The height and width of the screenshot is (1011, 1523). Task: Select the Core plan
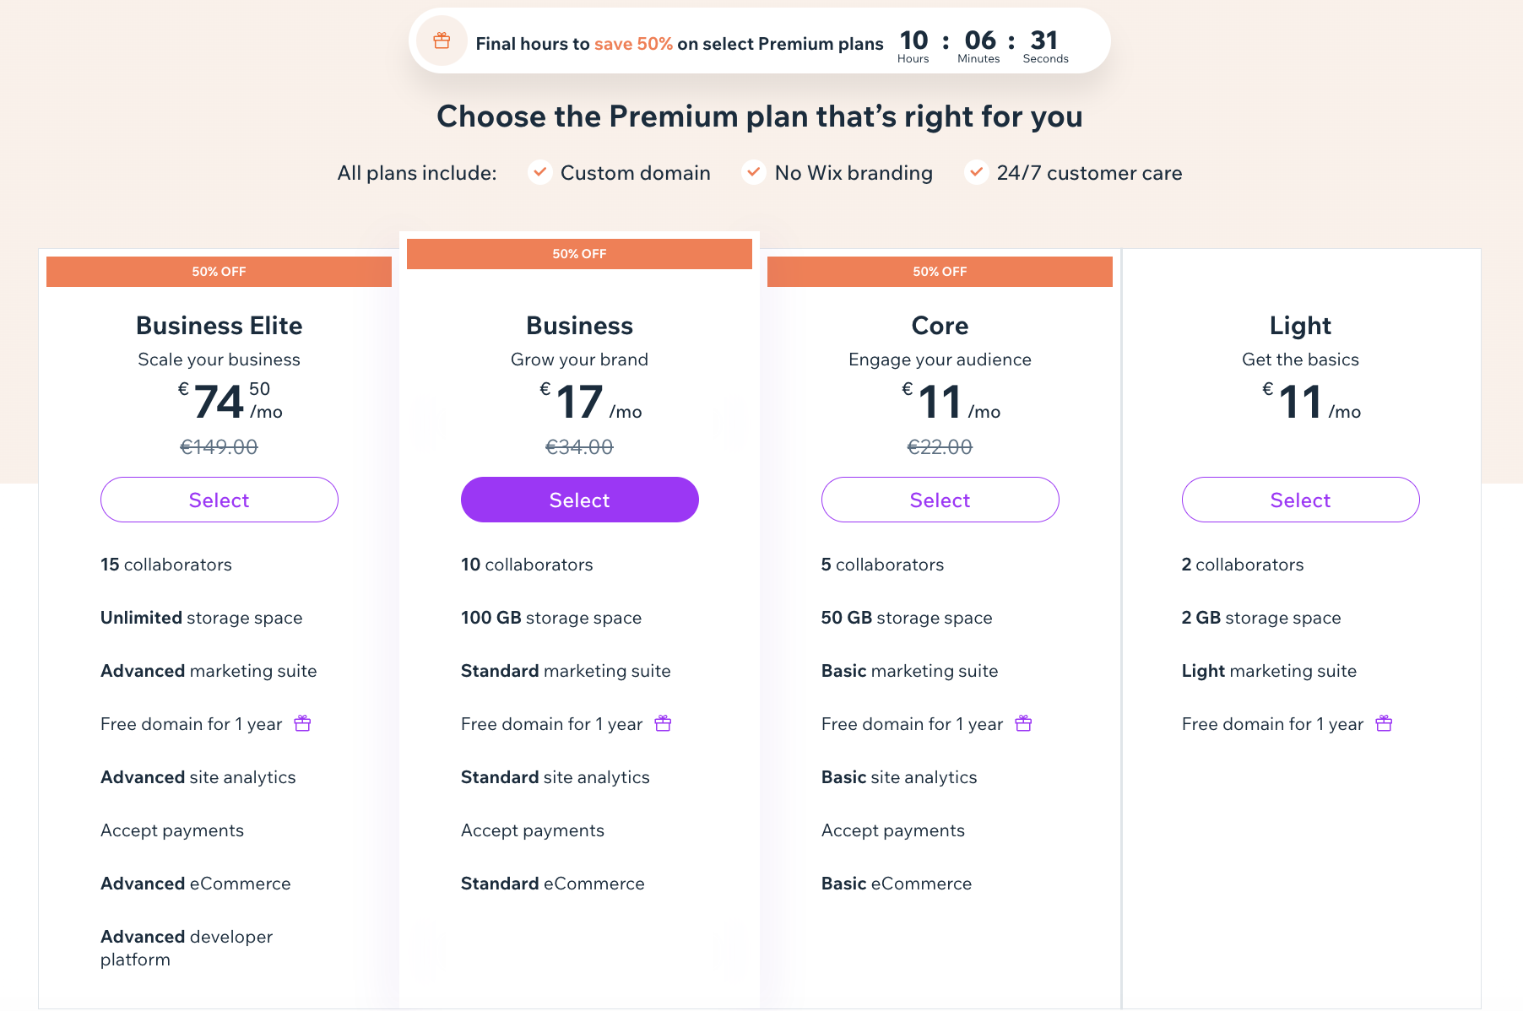(x=940, y=500)
